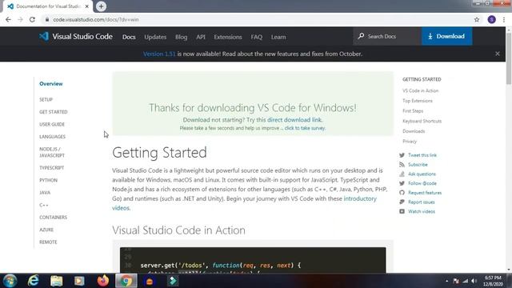Viewport: 512px width, 288px height.
Task: Click the RSS icon beside Subscribe
Action: (x=402, y=165)
